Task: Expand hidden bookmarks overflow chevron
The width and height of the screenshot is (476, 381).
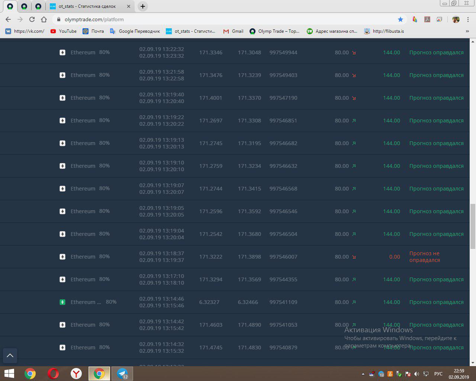Action: (x=467, y=31)
